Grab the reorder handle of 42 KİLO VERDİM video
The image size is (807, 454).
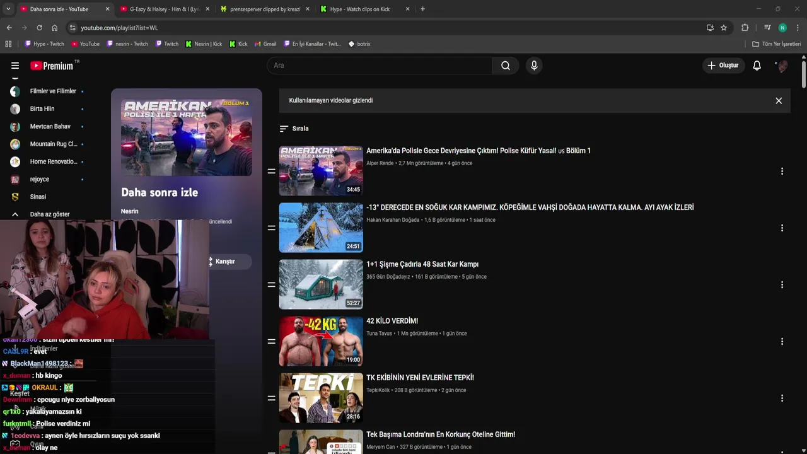271,341
